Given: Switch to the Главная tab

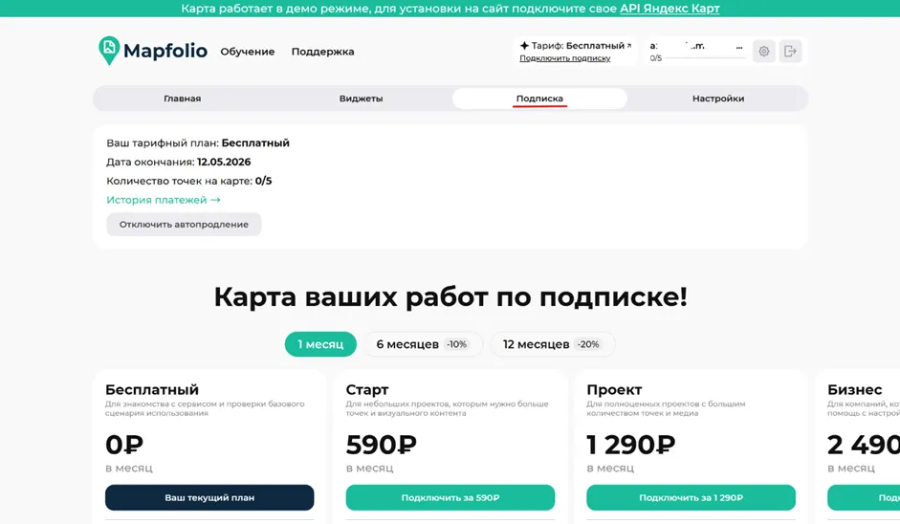Looking at the screenshot, I should point(183,98).
